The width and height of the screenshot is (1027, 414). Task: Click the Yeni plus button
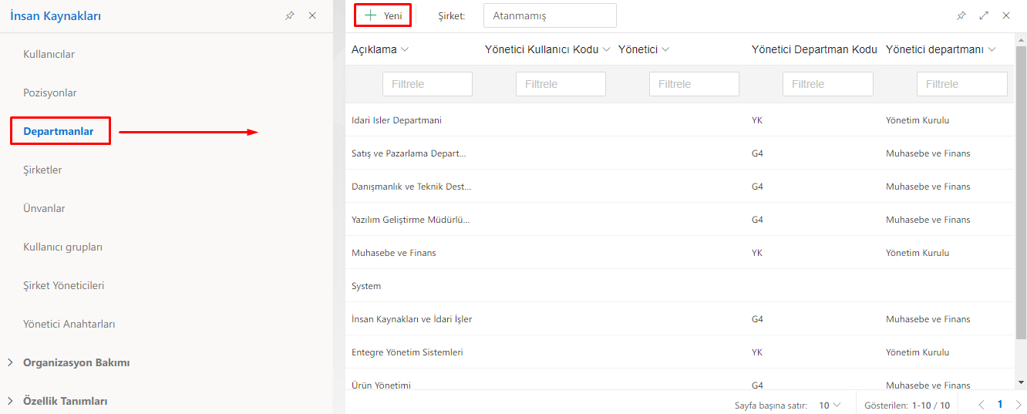(382, 15)
